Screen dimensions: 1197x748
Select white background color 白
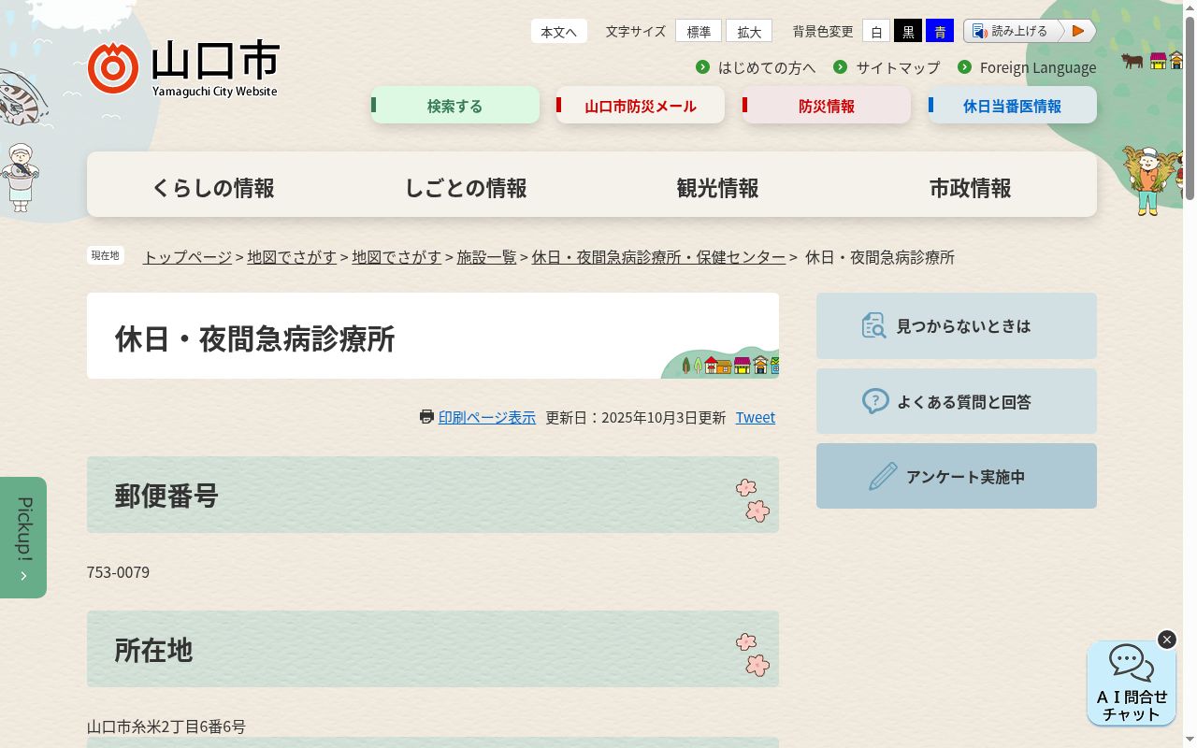click(x=876, y=31)
